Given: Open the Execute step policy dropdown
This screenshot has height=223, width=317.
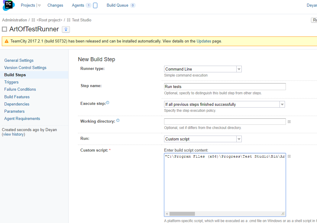Looking at the screenshot, I should (282, 105).
